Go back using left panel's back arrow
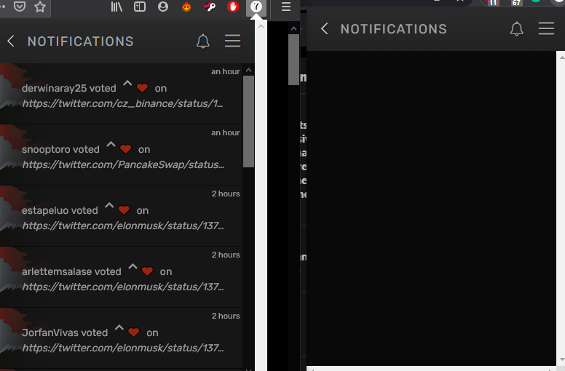The image size is (565, 371). point(11,41)
